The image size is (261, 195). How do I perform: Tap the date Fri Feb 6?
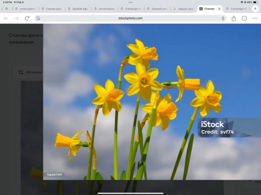pyautogui.click(x=19, y=2)
